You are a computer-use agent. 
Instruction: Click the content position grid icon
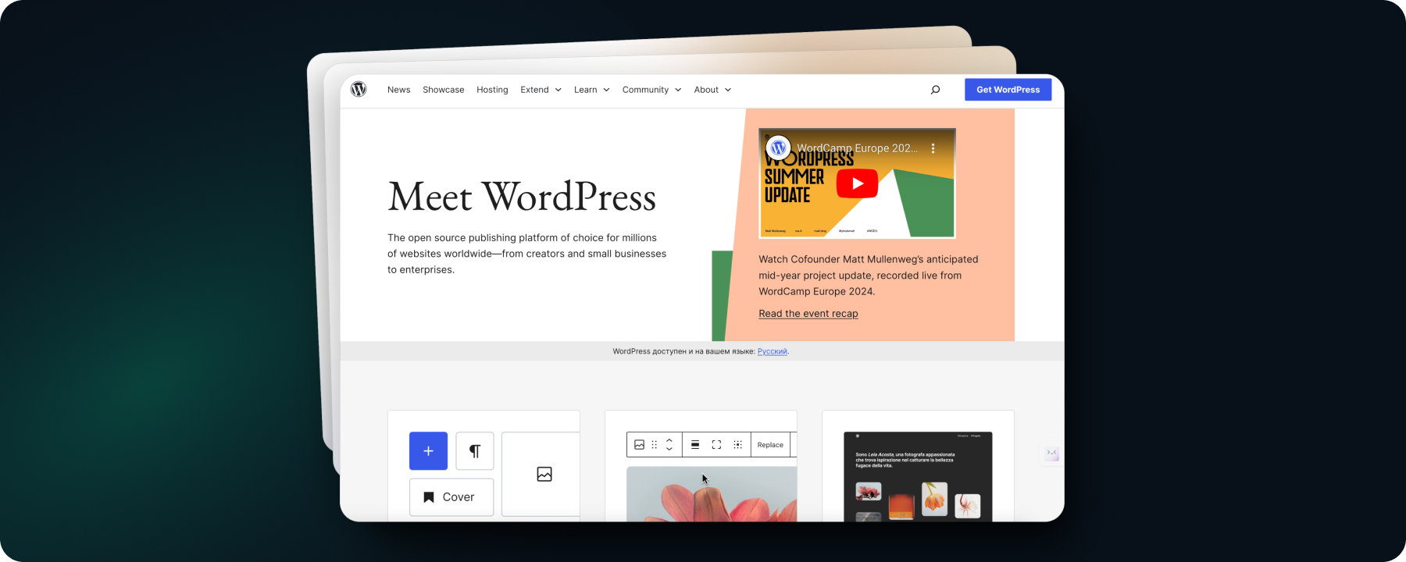[x=737, y=444]
